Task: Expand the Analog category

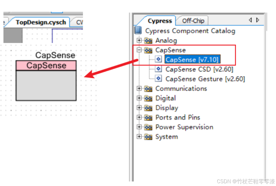Action: 139,40
